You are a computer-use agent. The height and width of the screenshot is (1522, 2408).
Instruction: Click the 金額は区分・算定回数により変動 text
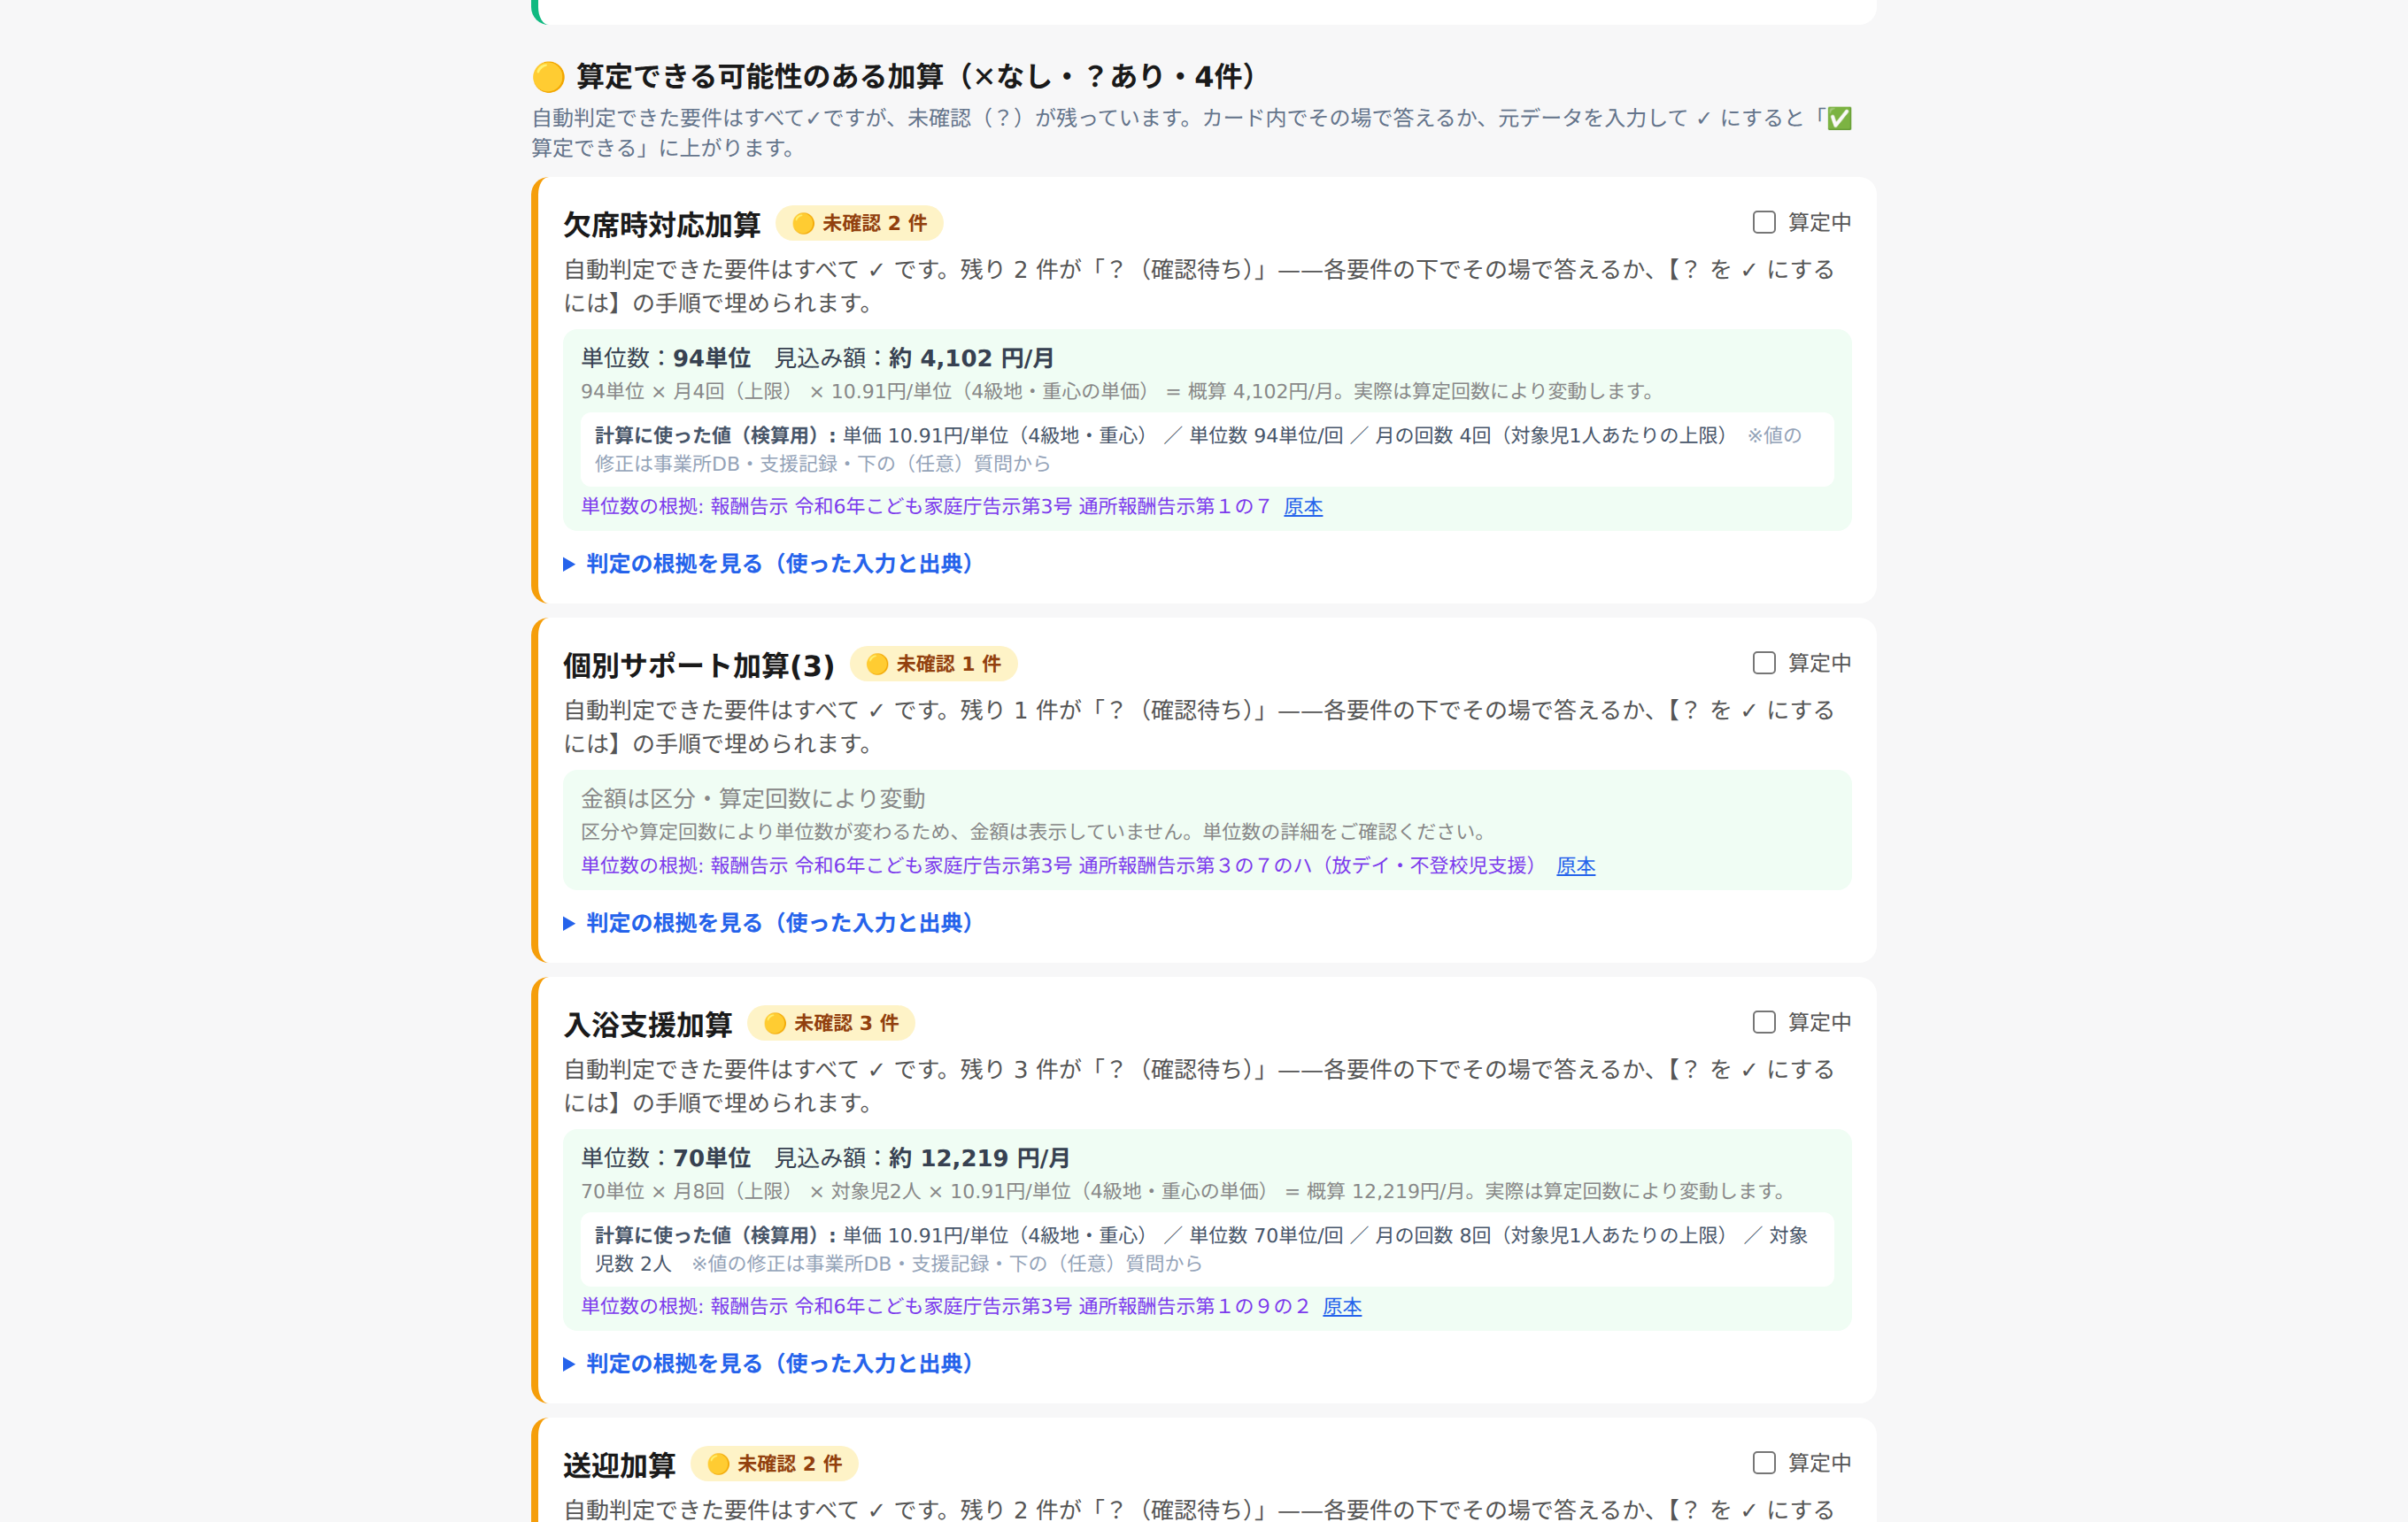tap(753, 798)
